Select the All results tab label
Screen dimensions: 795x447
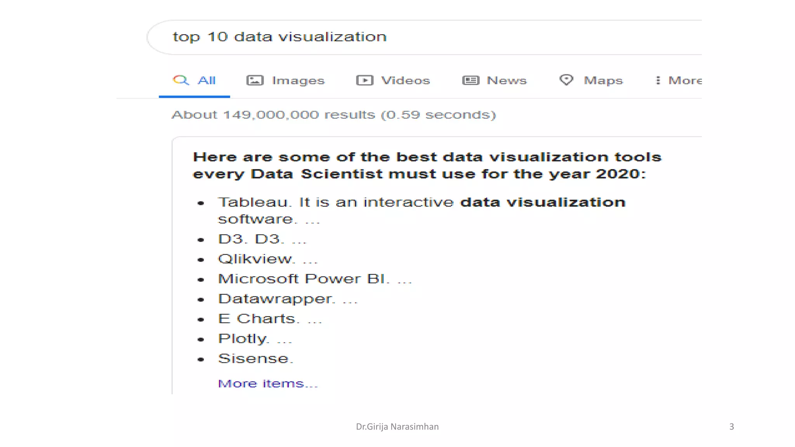tap(207, 80)
